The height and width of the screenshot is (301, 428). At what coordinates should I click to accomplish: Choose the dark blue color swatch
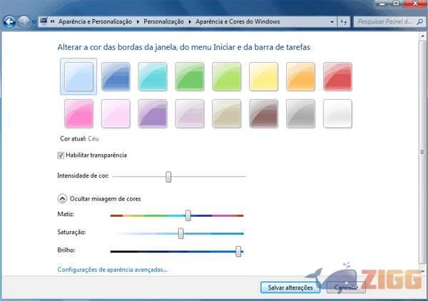coord(116,76)
